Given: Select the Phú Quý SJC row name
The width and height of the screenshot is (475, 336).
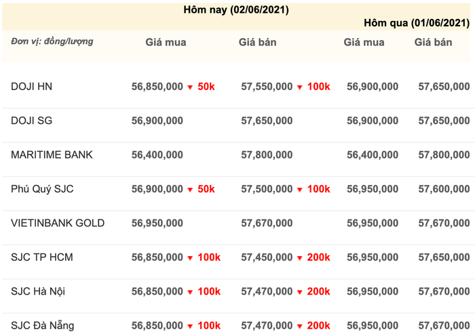Looking at the screenshot, I should coord(42,189).
